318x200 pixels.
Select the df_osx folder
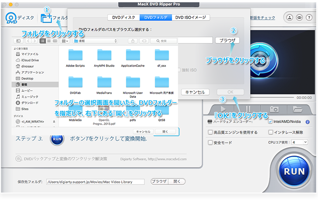point(162,58)
